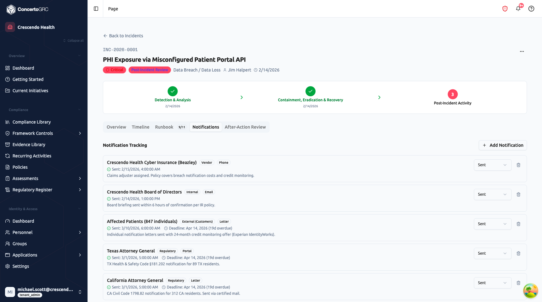Expand the Applications submenu

80,255
